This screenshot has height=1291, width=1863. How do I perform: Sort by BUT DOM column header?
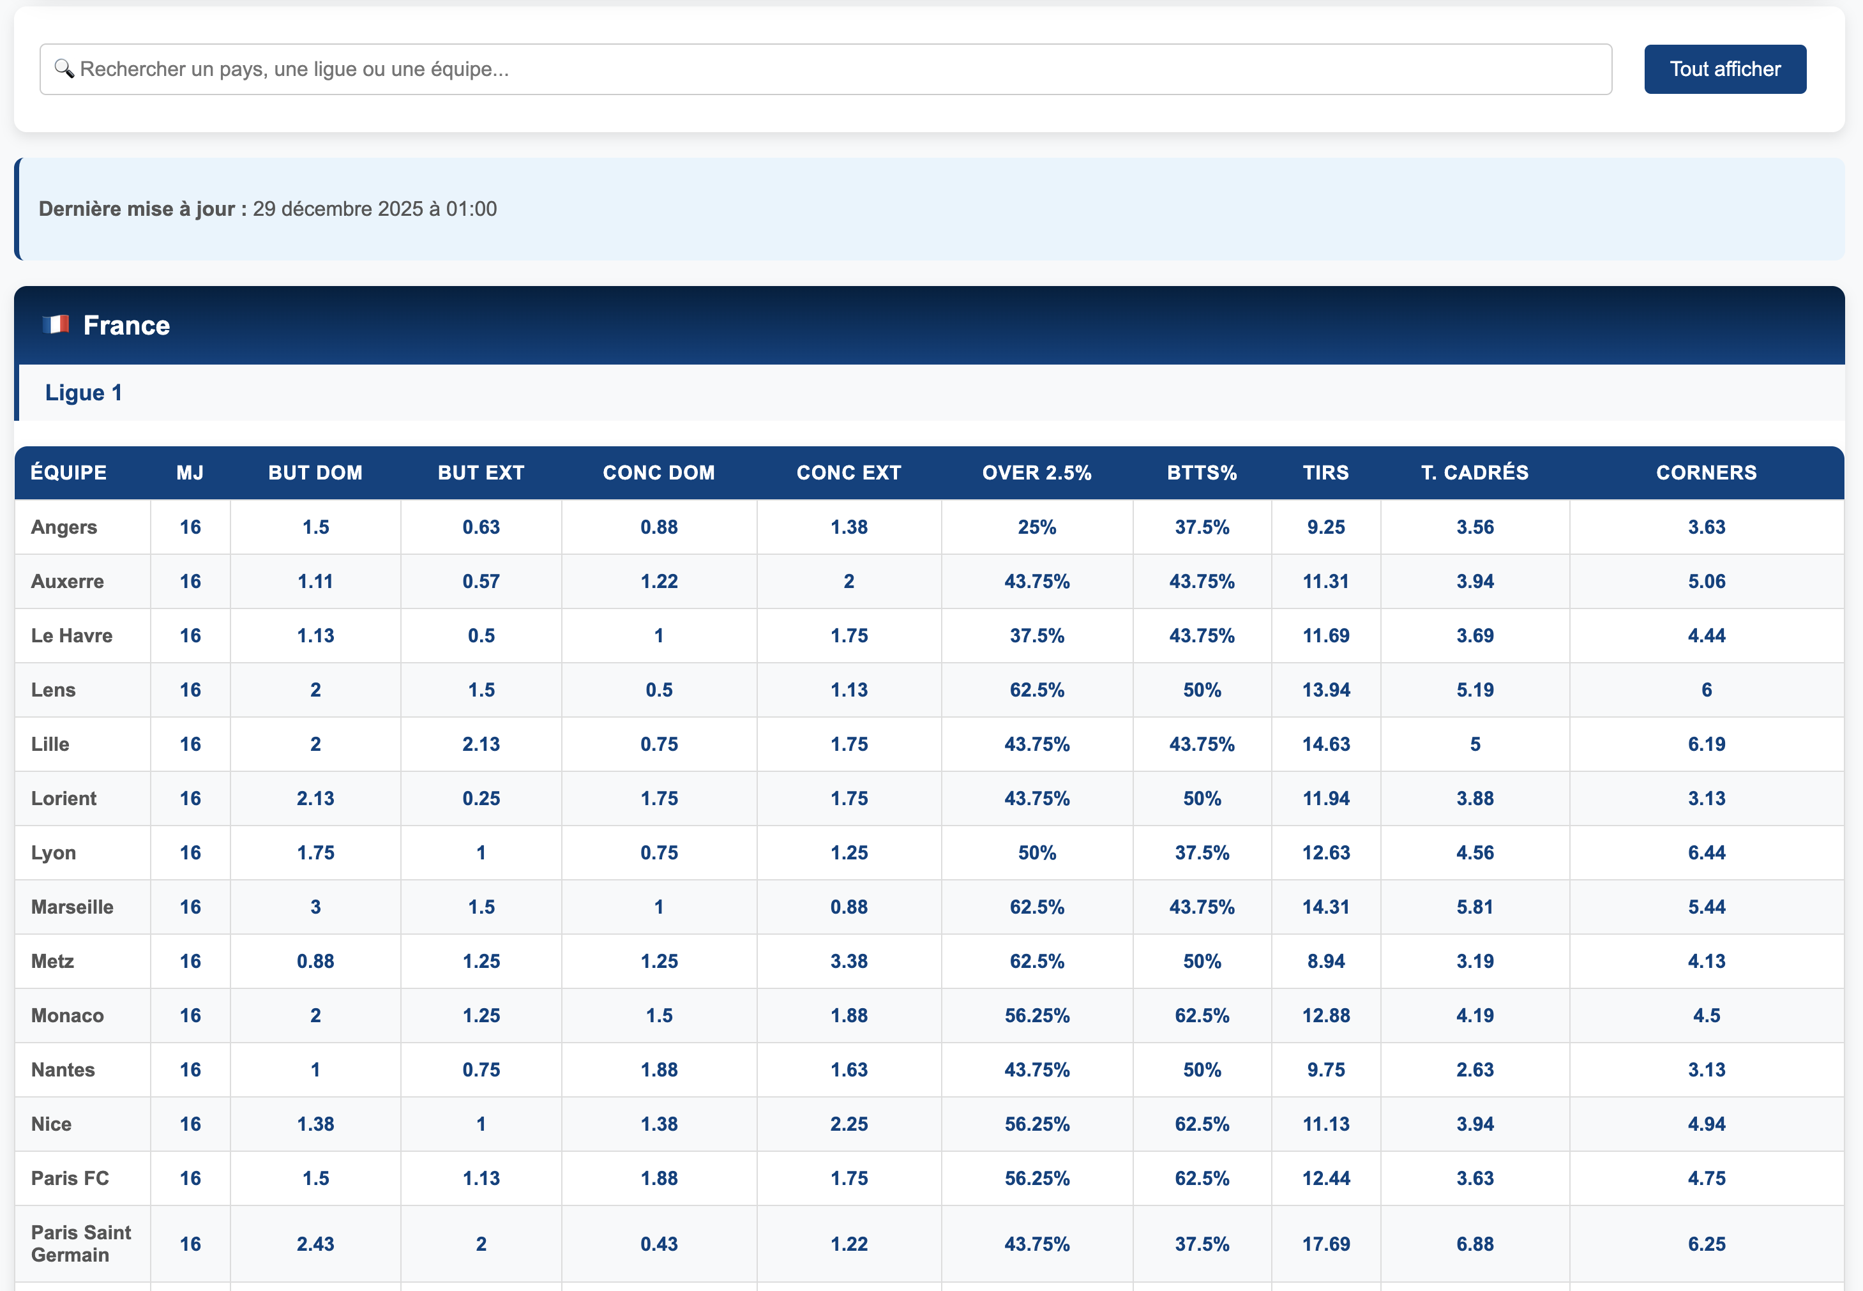(x=315, y=473)
